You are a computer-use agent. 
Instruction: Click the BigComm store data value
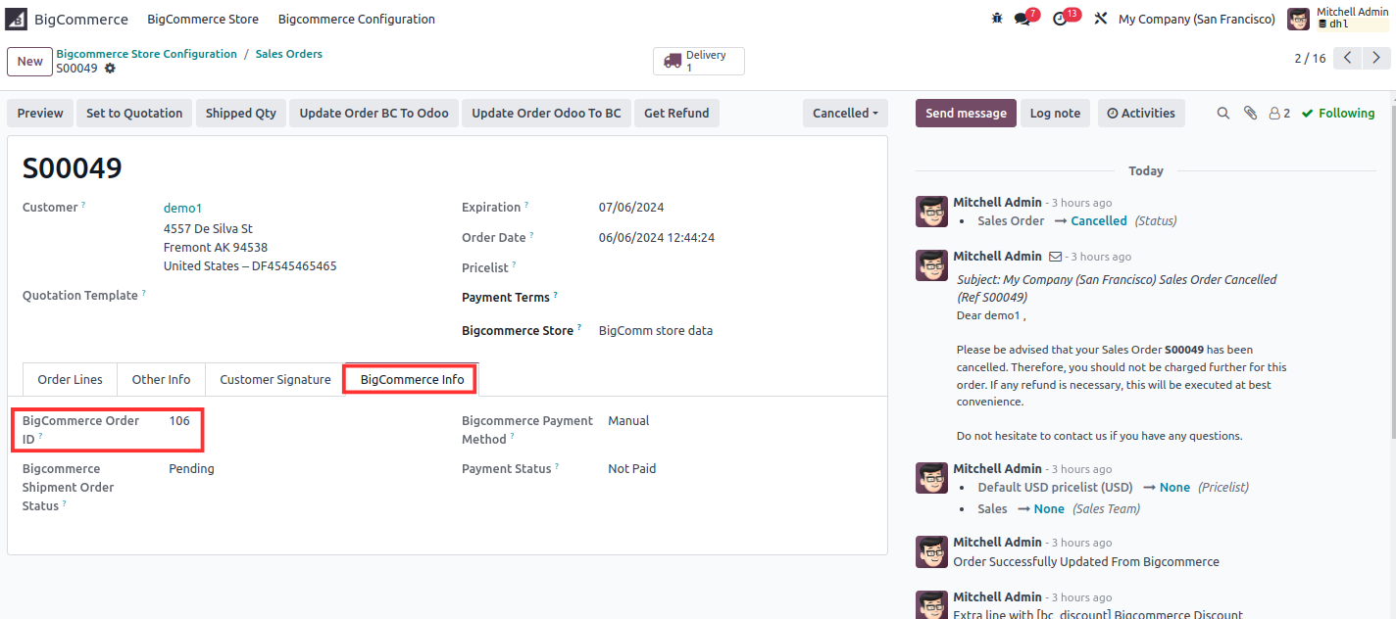click(x=656, y=331)
